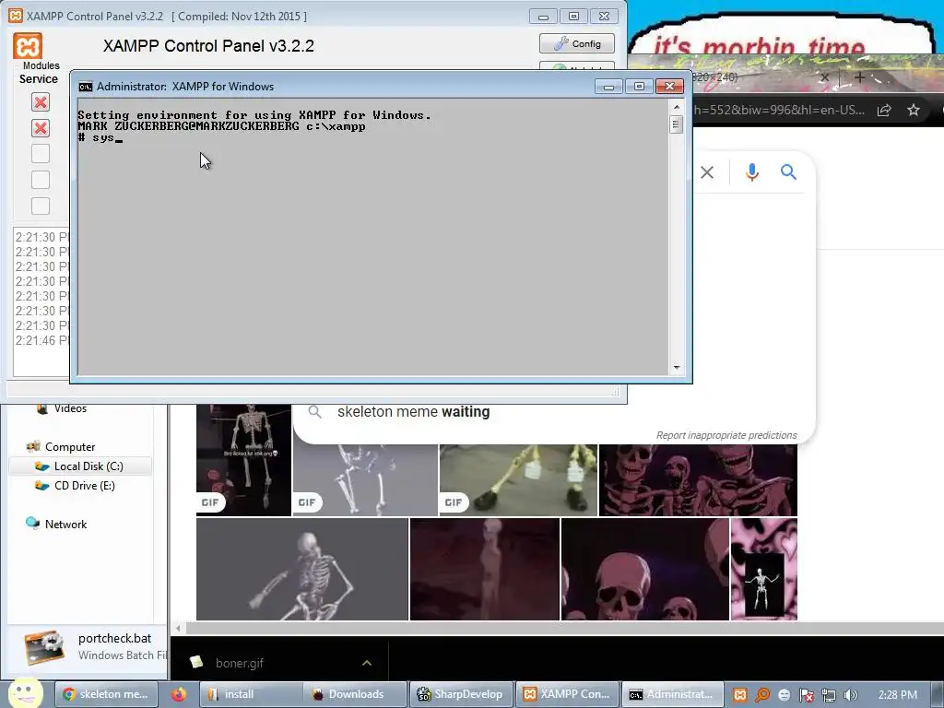Select the 'skeleton meme waiting' suggestion
Image resolution: width=944 pixels, height=708 pixels.
coord(413,412)
